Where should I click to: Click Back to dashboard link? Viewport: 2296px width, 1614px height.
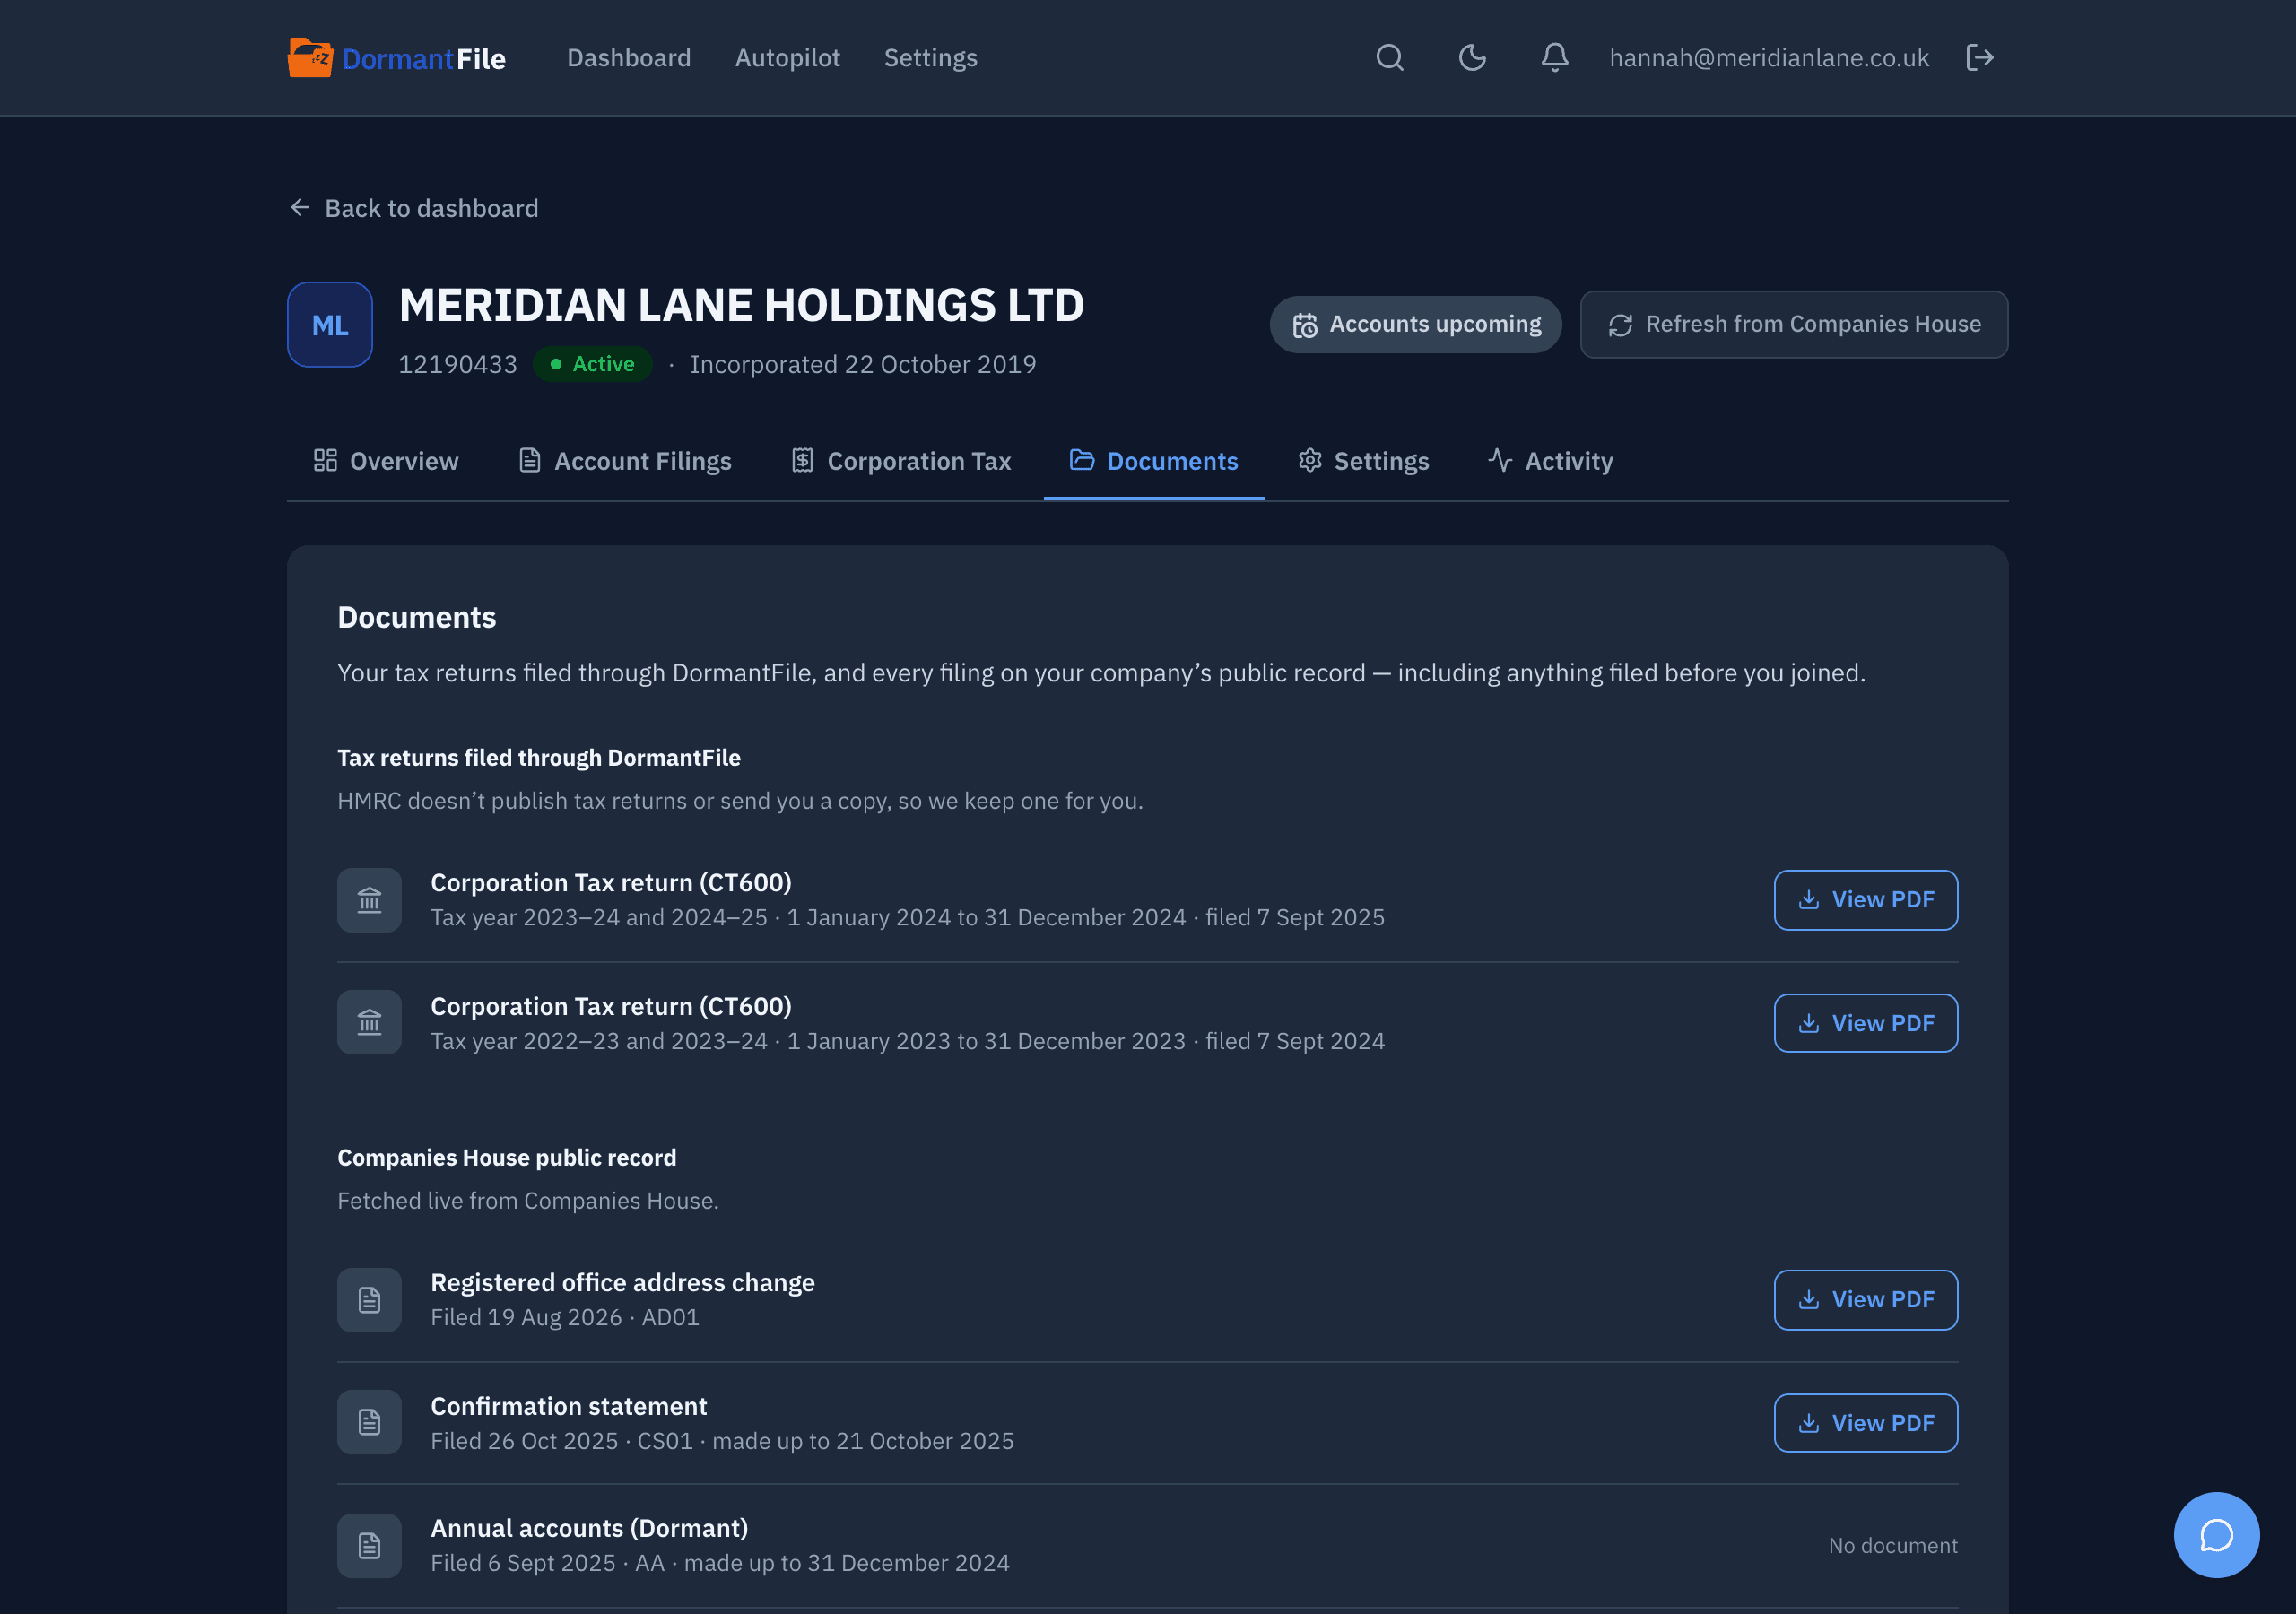click(413, 208)
